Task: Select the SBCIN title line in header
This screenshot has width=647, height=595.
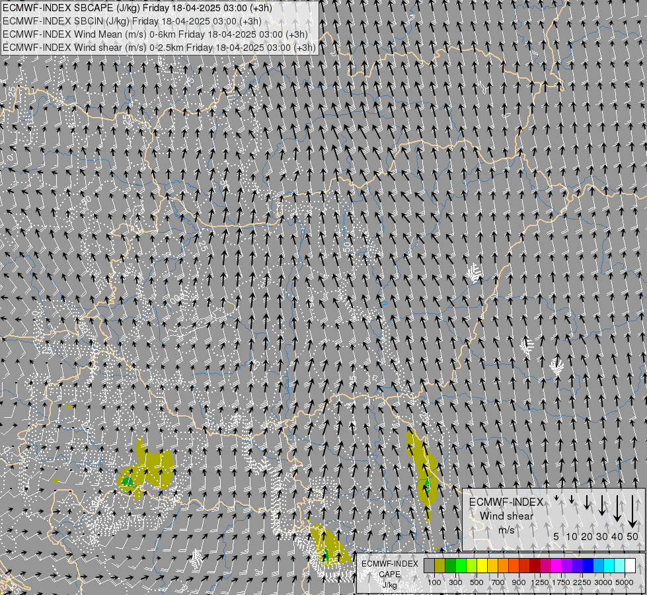Action: click(x=132, y=21)
